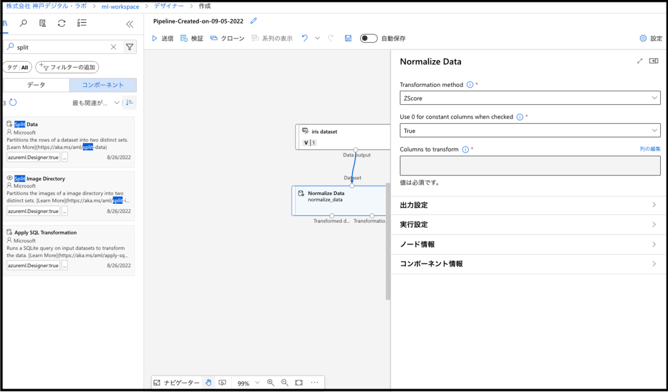Click the eye icon on Split Image Directory

pyautogui.click(x=9, y=178)
